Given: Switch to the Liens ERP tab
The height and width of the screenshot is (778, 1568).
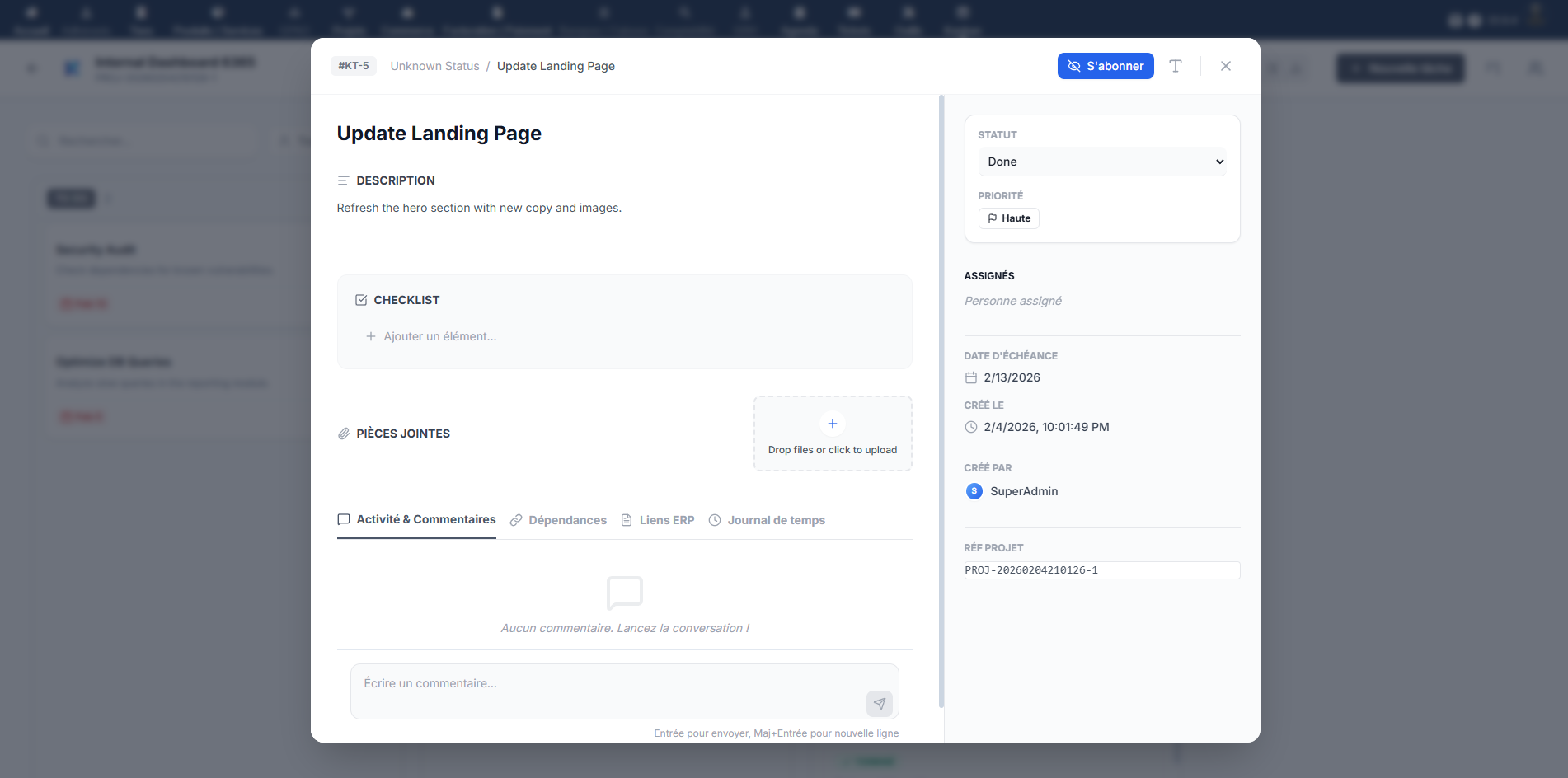Looking at the screenshot, I should tap(657, 520).
